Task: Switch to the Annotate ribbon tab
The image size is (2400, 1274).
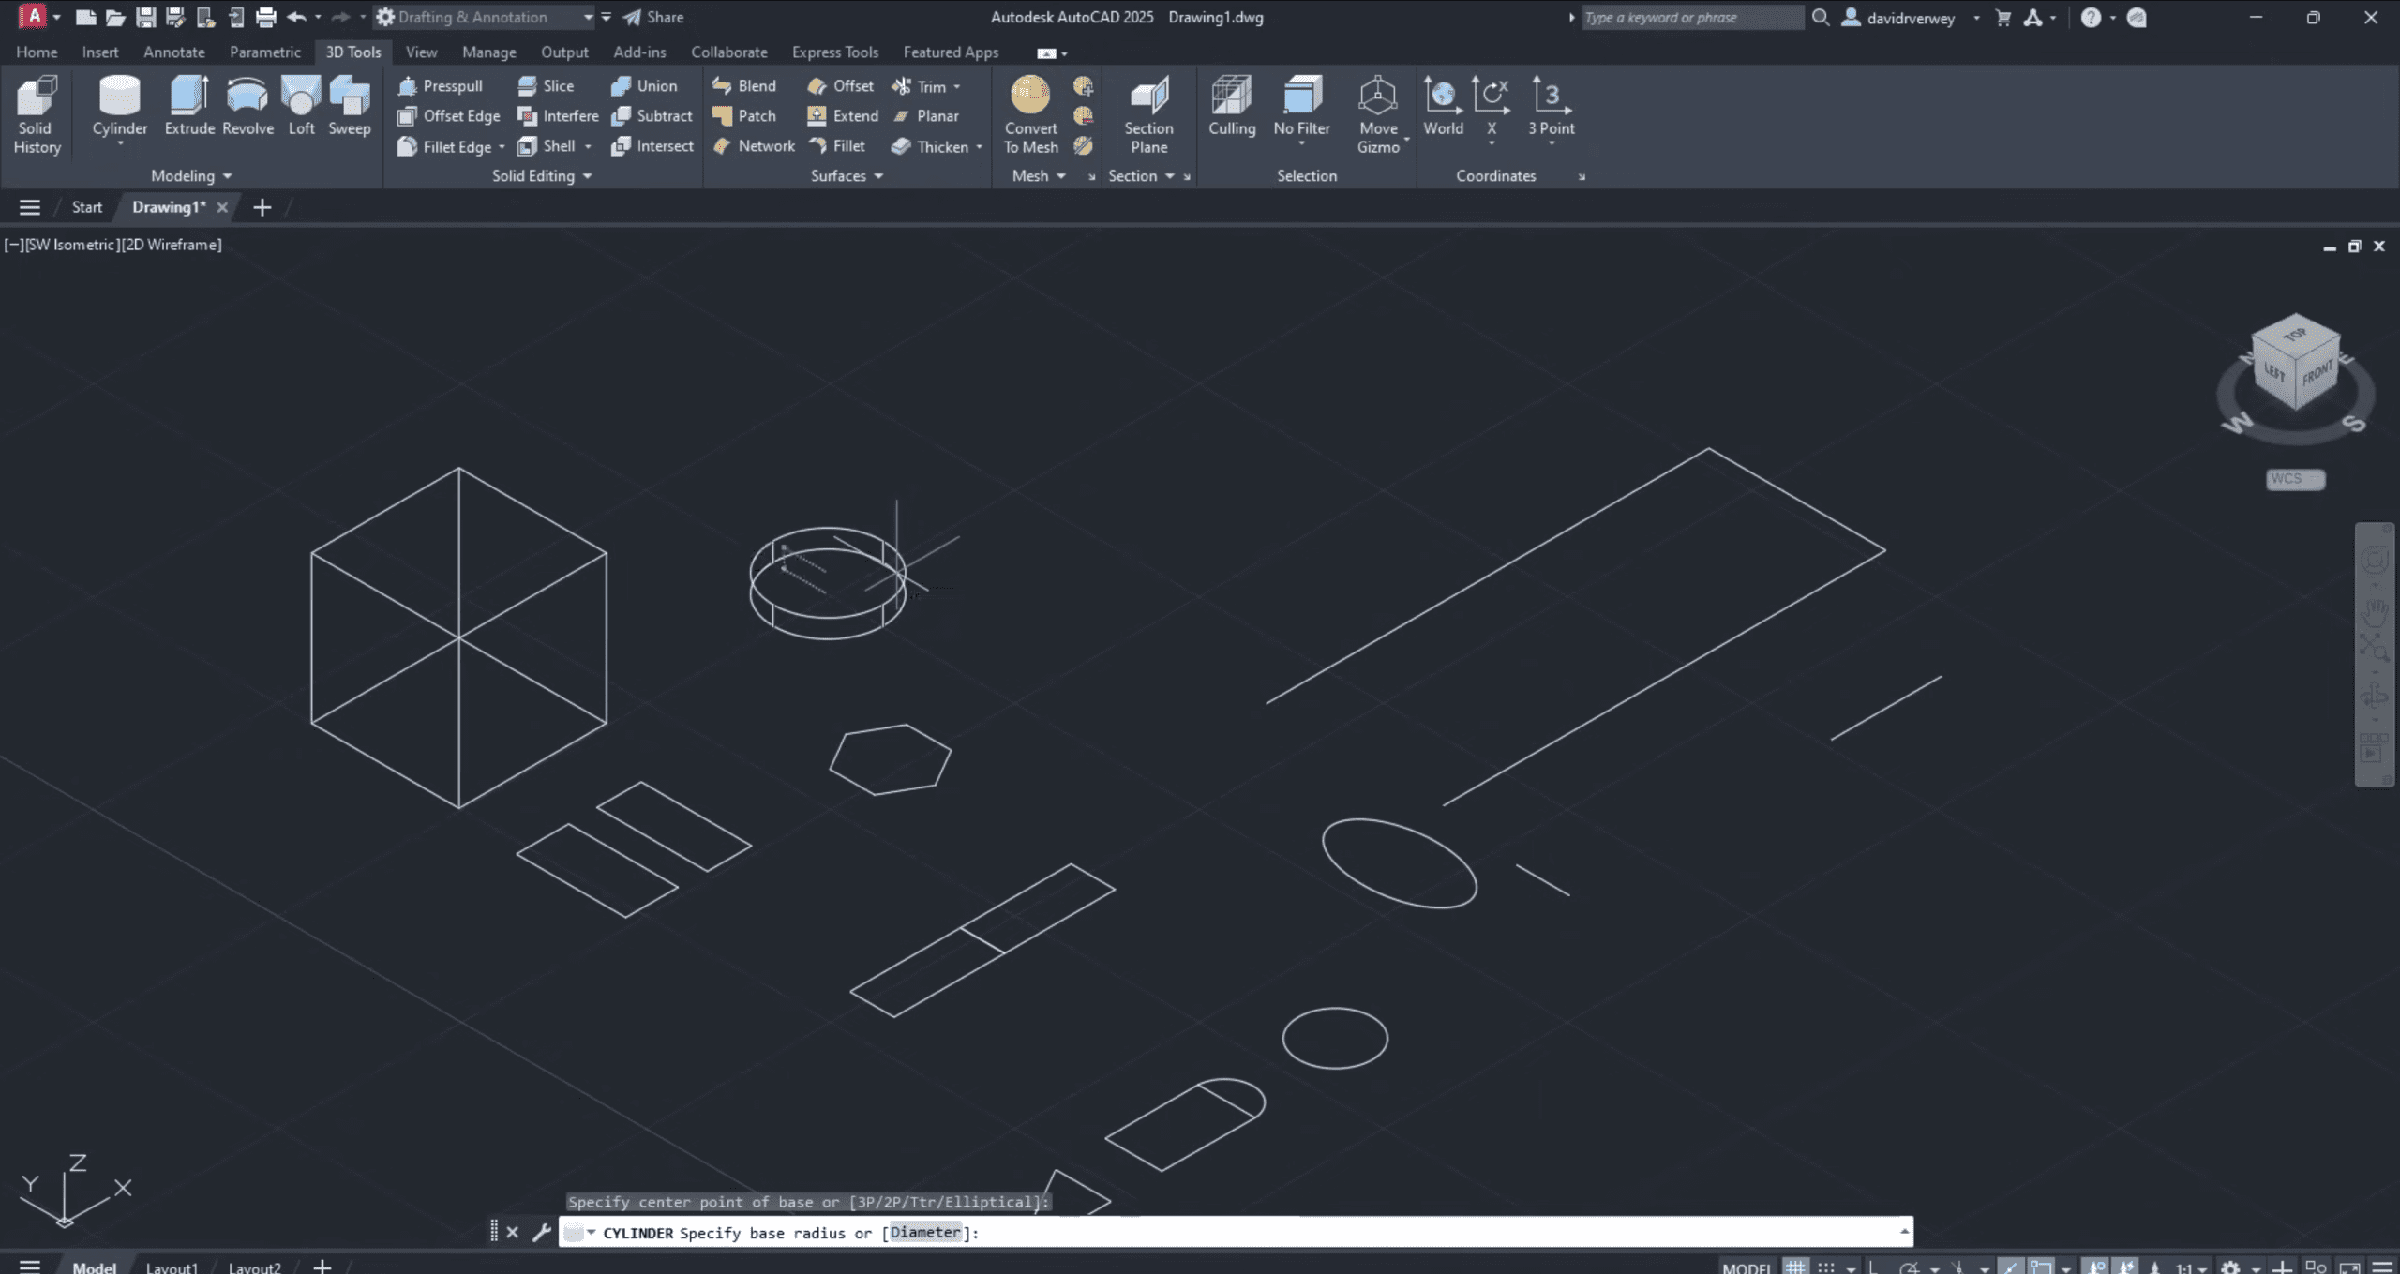Action: pos(173,52)
